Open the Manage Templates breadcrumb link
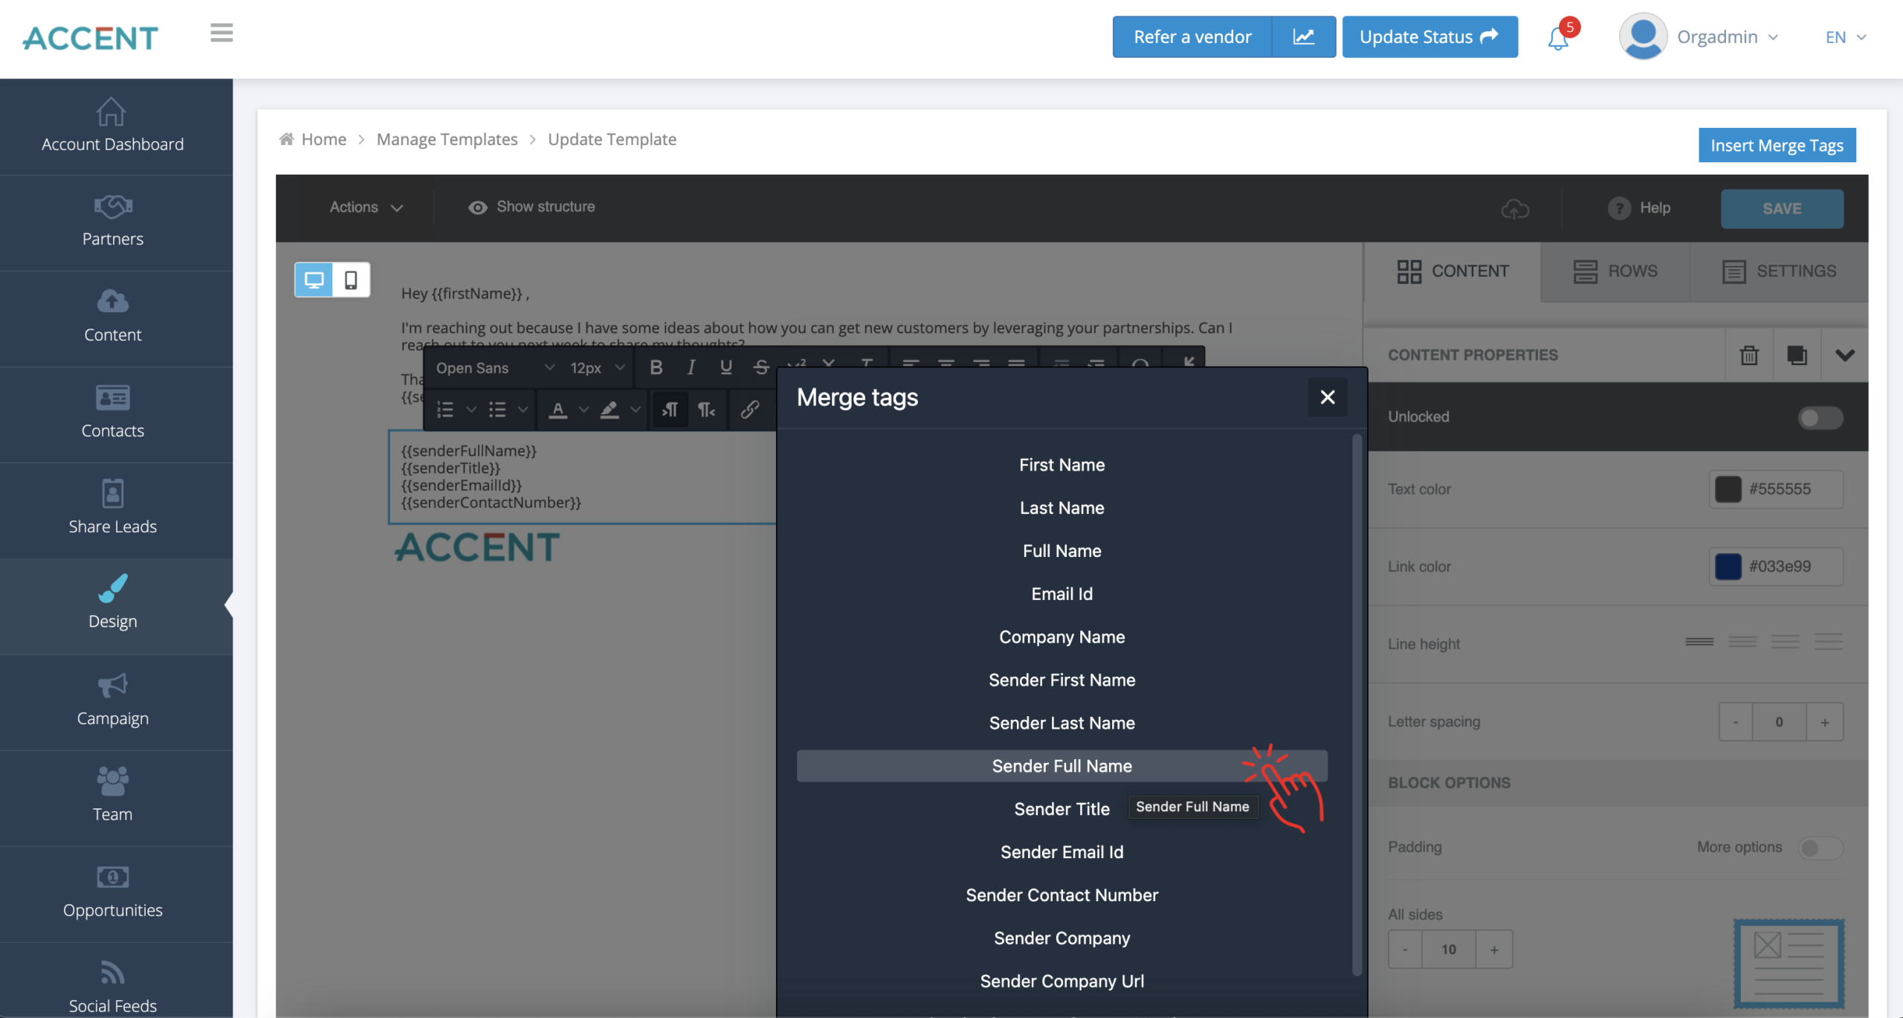1903x1018 pixels. coord(447,140)
